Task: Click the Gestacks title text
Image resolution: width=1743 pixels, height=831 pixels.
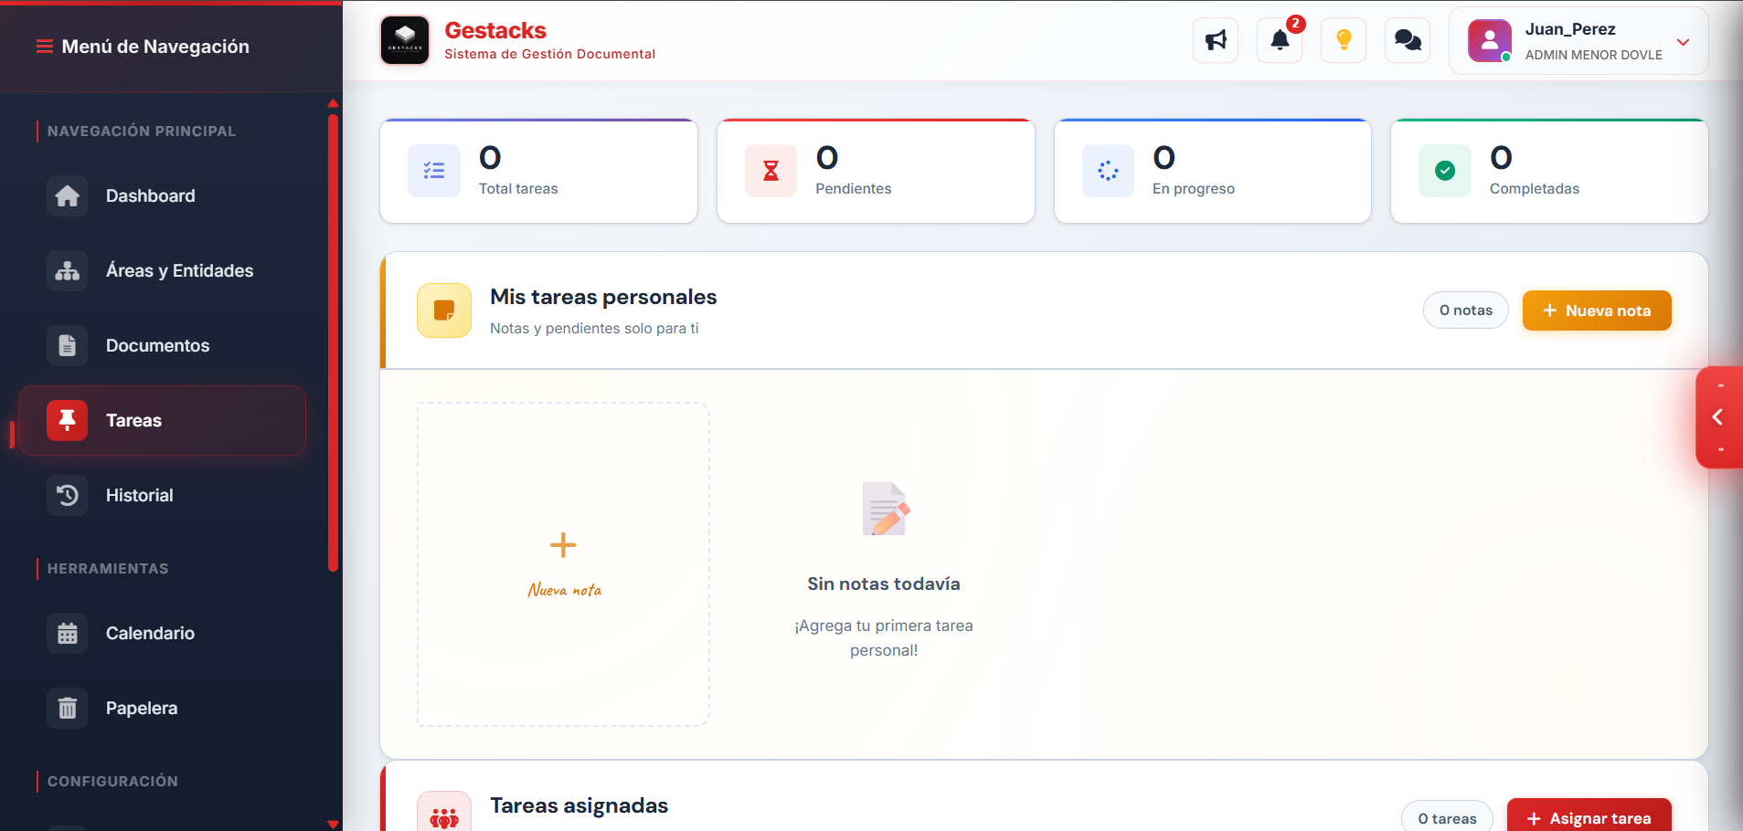Action: click(x=495, y=30)
